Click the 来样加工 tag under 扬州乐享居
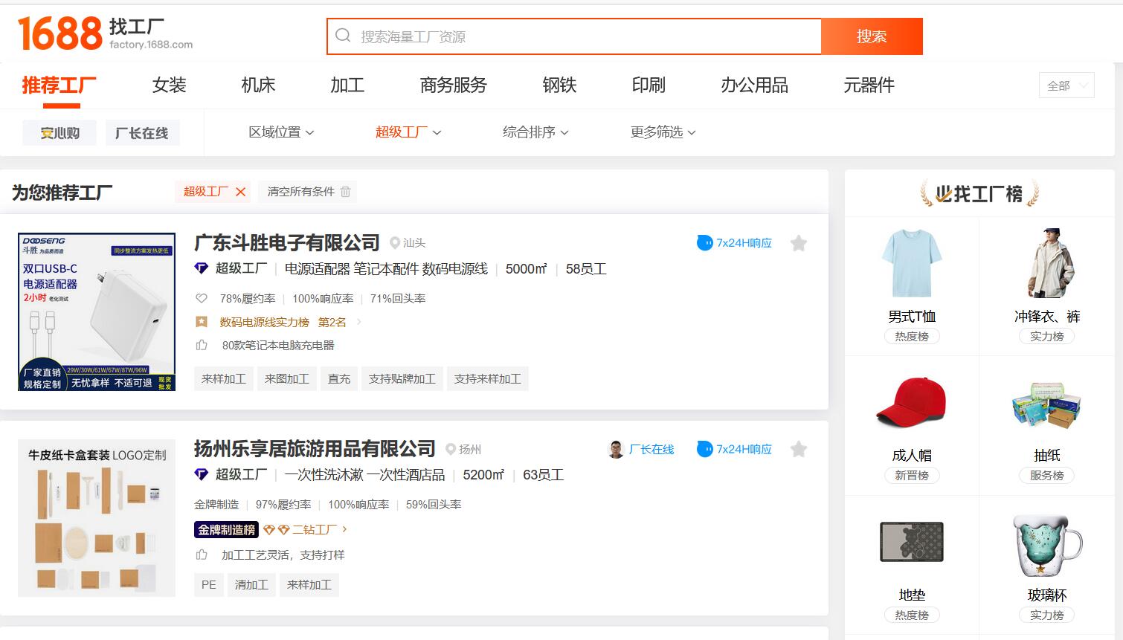 (x=309, y=585)
